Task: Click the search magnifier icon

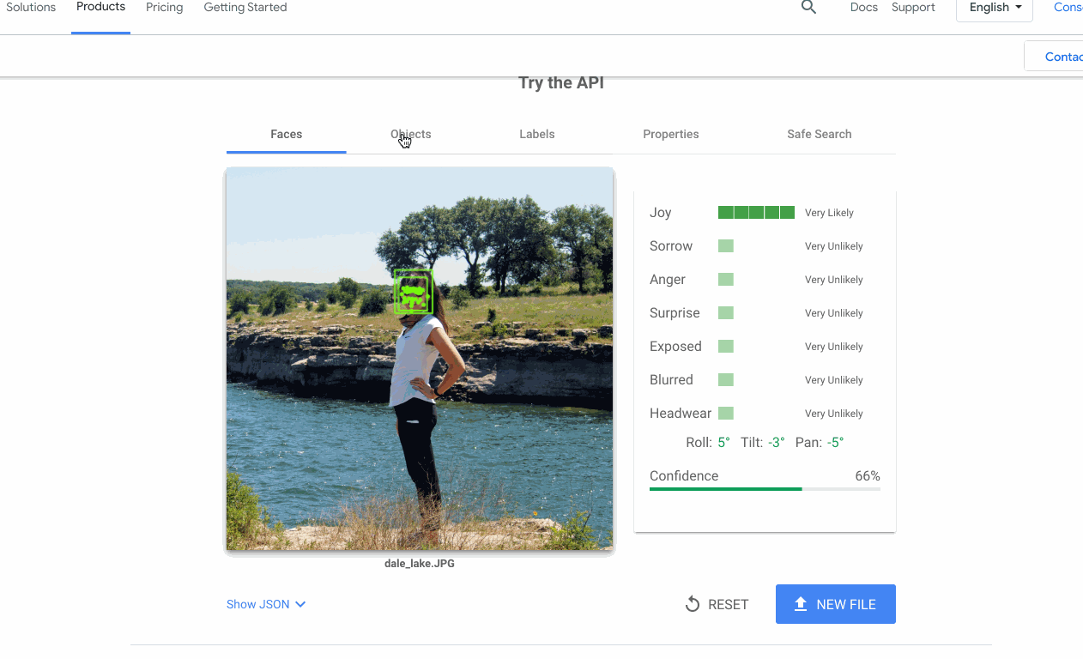Action: click(x=808, y=7)
